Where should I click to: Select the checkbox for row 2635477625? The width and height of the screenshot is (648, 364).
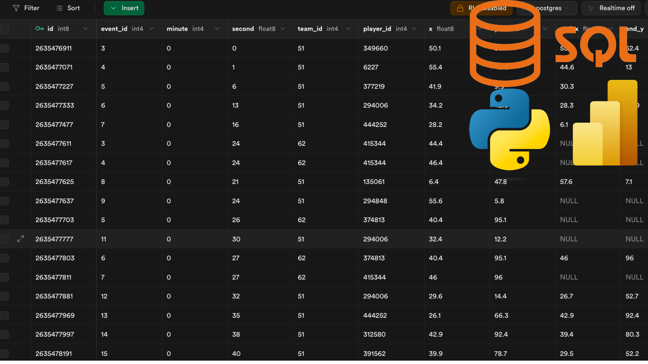(4, 182)
